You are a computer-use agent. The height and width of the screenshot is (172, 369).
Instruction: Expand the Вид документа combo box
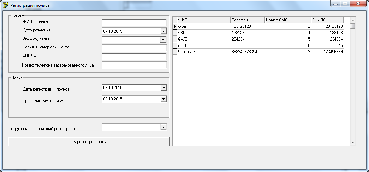tap(163, 40)
